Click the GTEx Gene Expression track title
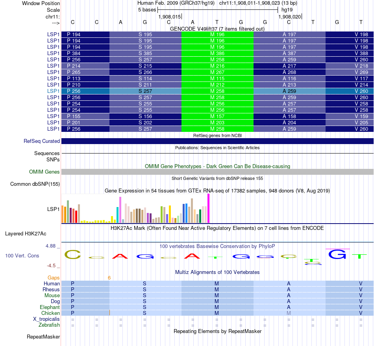The height and width of the screenshot is (346, 374). pos(217,191)
